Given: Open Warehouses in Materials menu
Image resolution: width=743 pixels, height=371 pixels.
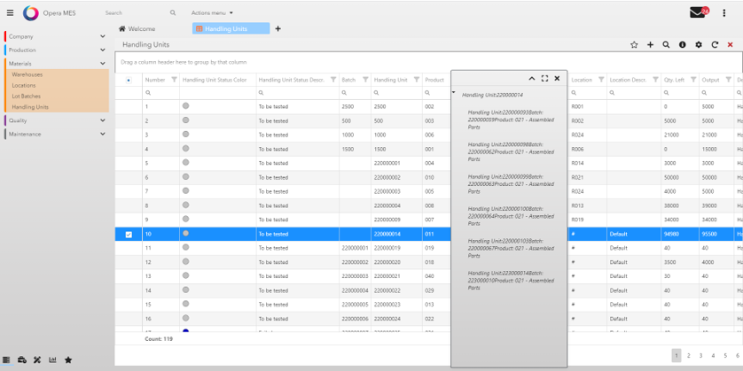Looking at the screenshot, I should coord(27,74).
